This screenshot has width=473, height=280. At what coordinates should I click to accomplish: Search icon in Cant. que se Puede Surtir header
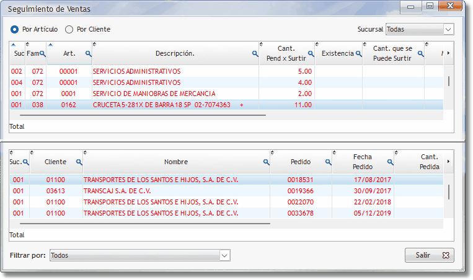[421, 54]
